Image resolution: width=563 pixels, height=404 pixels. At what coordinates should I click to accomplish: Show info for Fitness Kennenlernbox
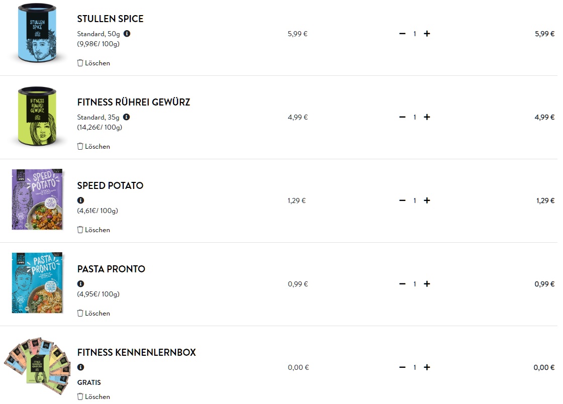pyautogui.click(x=80, y=367)
